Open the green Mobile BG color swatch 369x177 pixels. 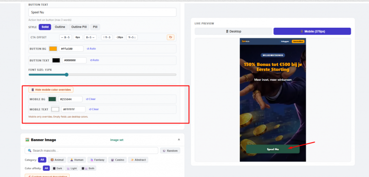pos(52,99)
